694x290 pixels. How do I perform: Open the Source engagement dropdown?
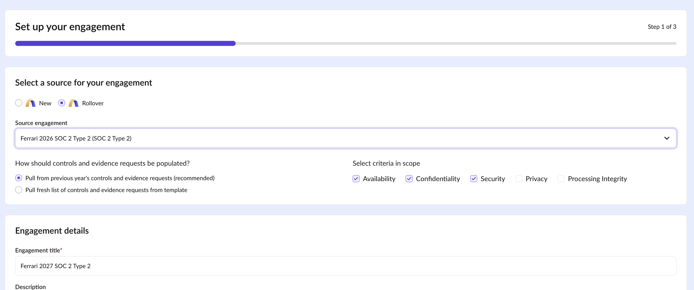pyautogui.click(x=346, y=138)
